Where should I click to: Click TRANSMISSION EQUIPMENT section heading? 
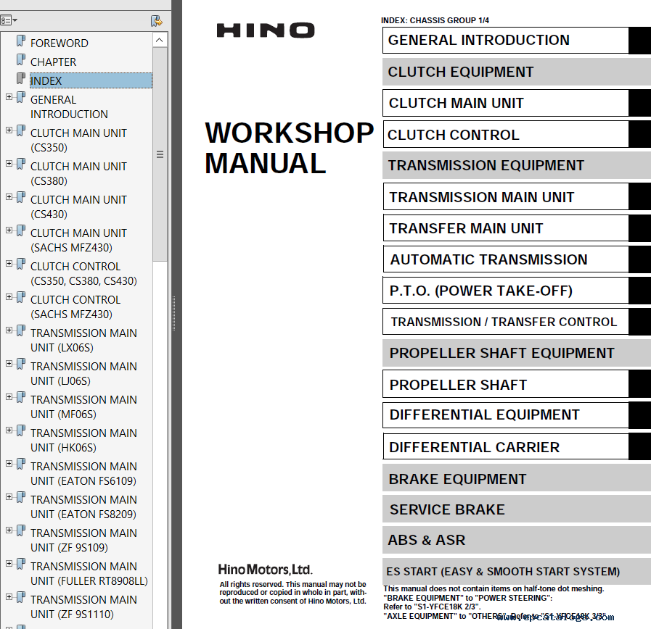[x=517, y=165]
